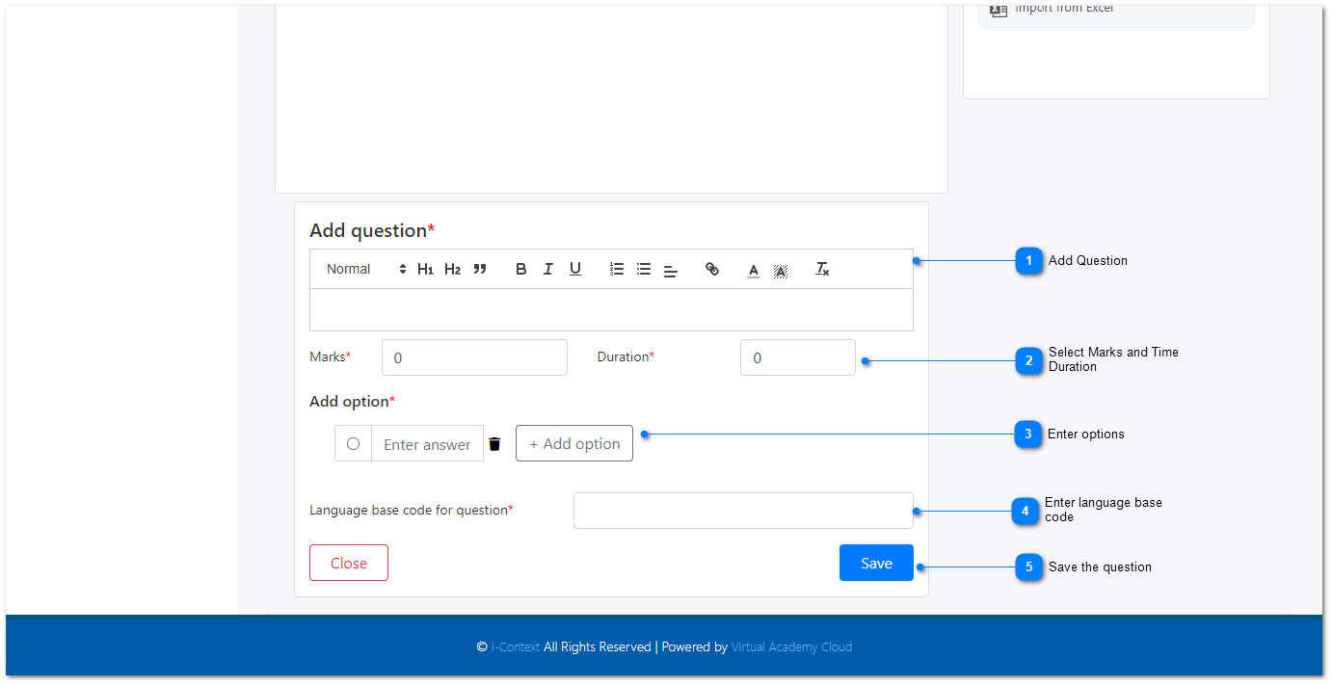Save the question
Viewport: 1332px width, 685px height.
pyautogui.click(x=876, y=563)
